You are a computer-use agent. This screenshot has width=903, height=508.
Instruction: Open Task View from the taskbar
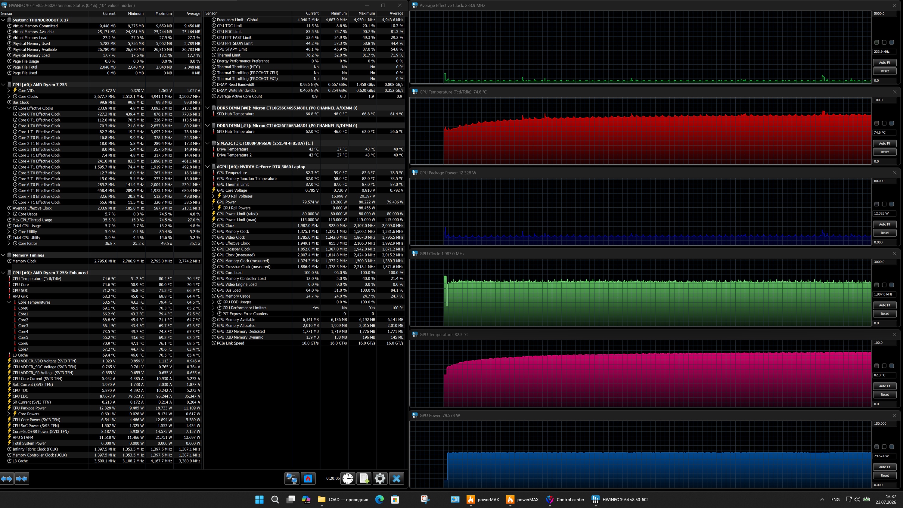tap(290, 500)
